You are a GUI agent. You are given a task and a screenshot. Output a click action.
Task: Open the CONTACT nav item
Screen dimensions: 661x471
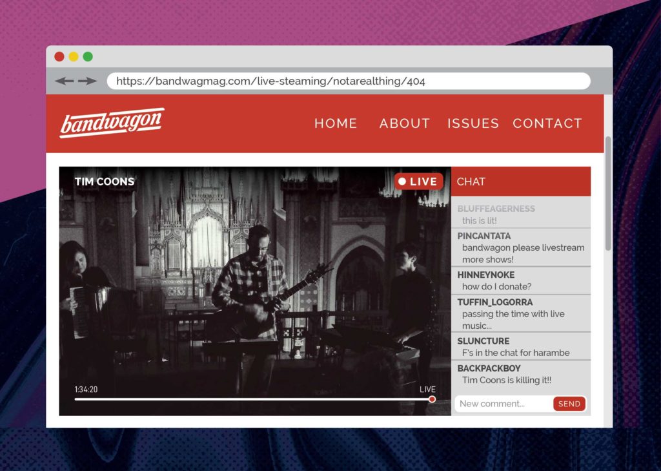547,123
